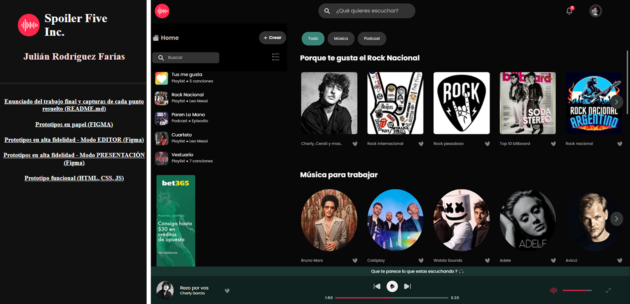Open the README.md enunciado link
Screen dimensions: 630x304
[x=74, y=105]
